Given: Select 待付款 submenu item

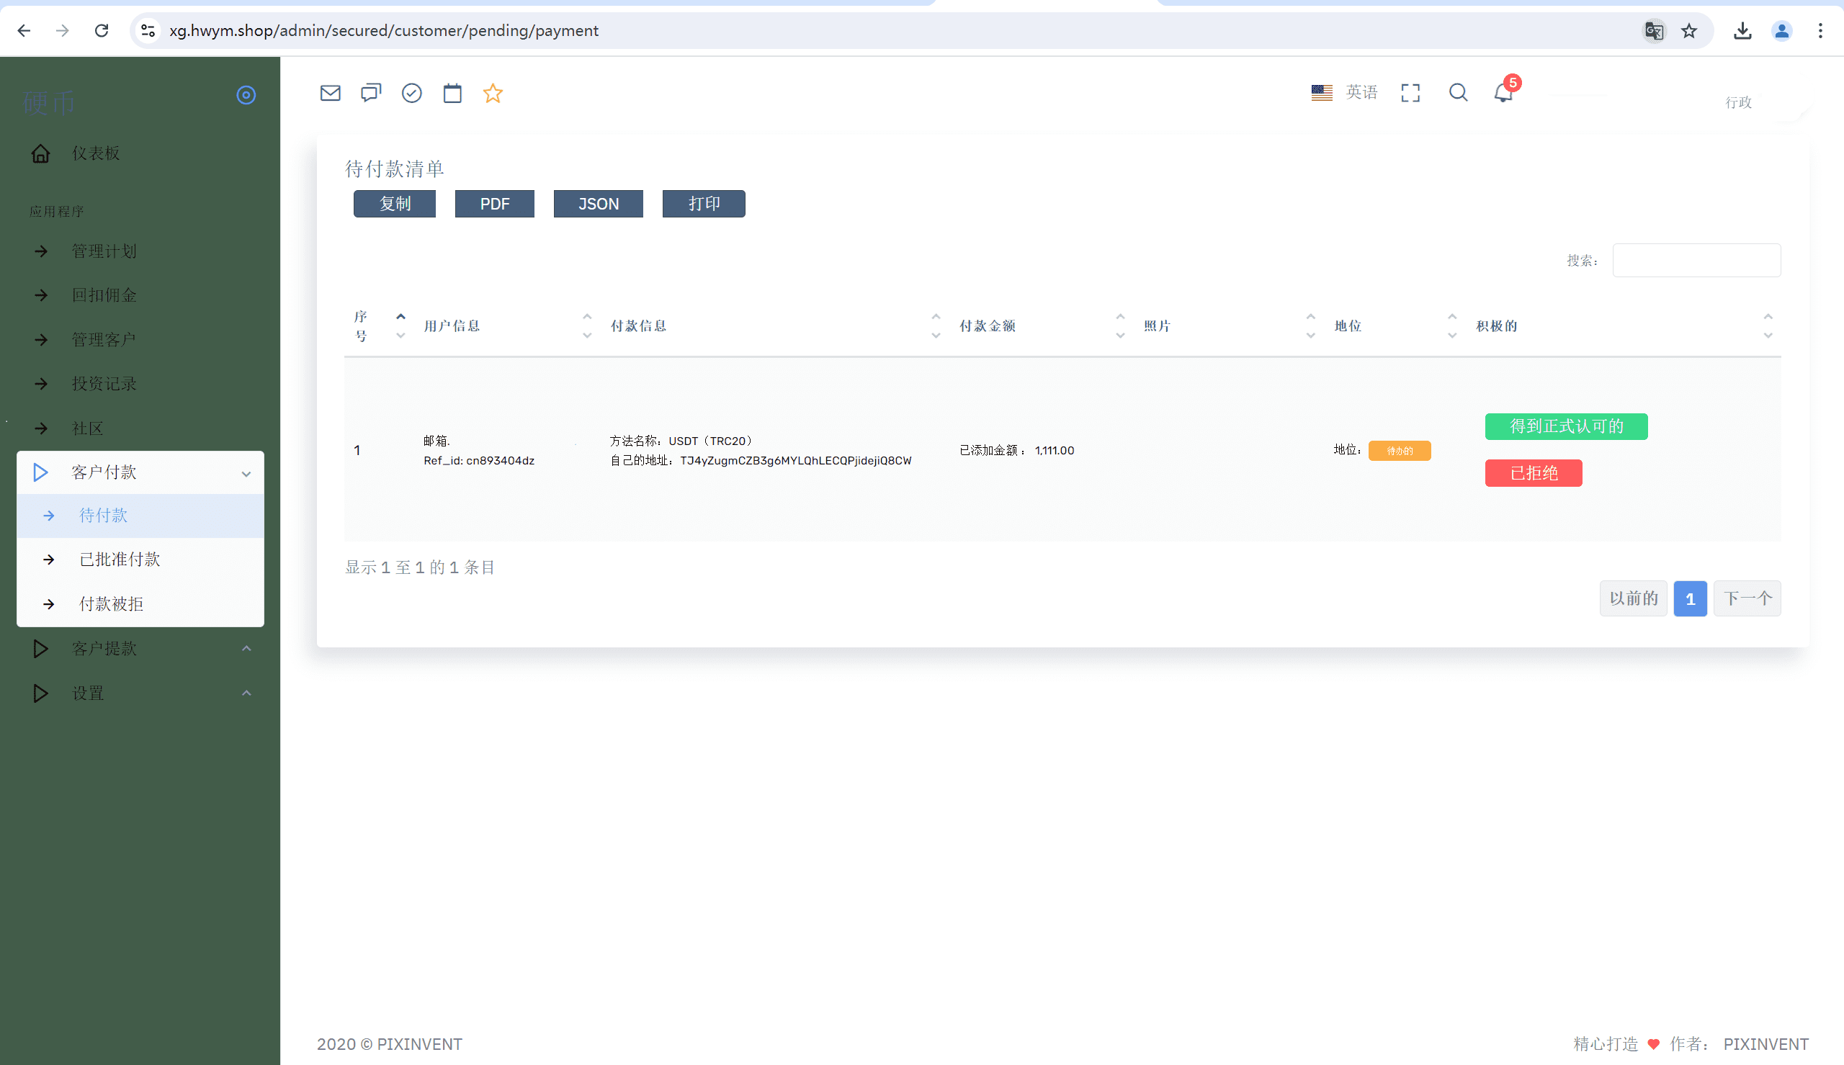Looking at the screenshot, I should [140, 516].
